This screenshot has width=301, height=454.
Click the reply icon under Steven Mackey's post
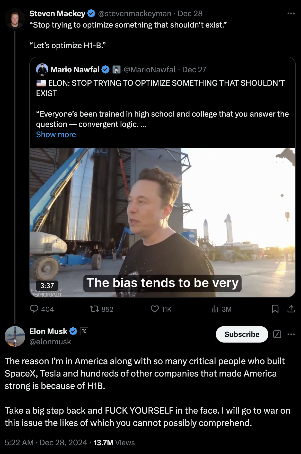click(x=34, y=309)
